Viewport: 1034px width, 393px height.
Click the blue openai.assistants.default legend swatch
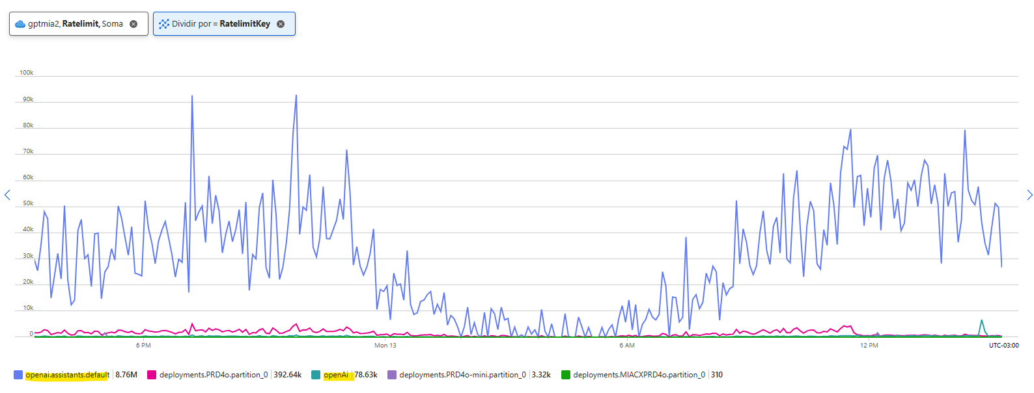coord(18,375)
